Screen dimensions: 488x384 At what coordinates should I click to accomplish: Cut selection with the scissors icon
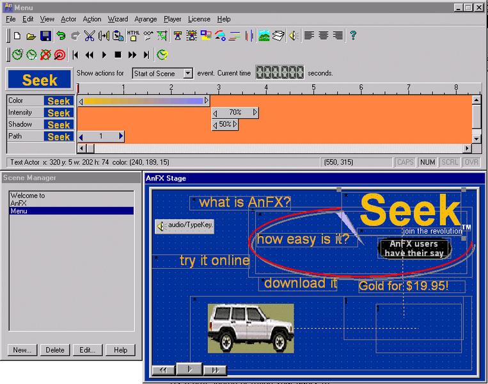[90, 36]
